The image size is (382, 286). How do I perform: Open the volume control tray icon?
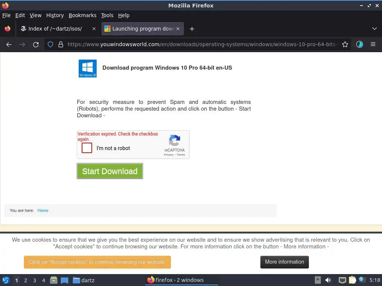coord(328,280)
